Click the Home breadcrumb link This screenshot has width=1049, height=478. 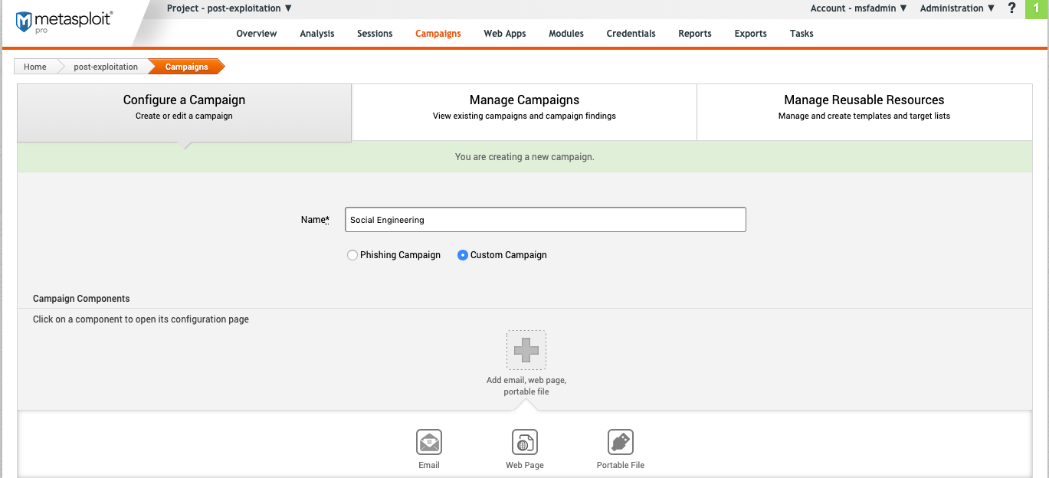click(35, 67)
